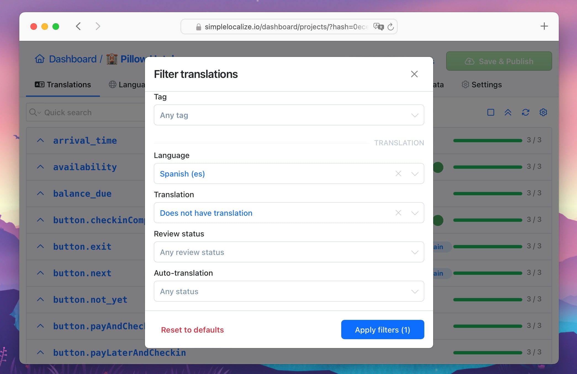Click the balance_due key name
Viewport: 577px width, 374px height.
point(82,193)
